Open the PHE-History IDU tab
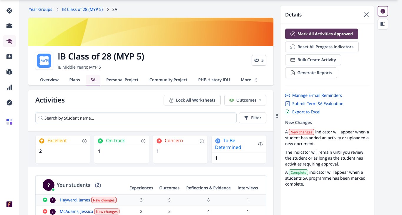402x215 pixels. [214, 80]
